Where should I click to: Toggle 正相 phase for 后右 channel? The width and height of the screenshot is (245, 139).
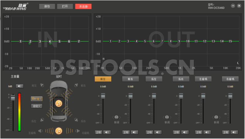pyautogui.click(x=177, y=132)
